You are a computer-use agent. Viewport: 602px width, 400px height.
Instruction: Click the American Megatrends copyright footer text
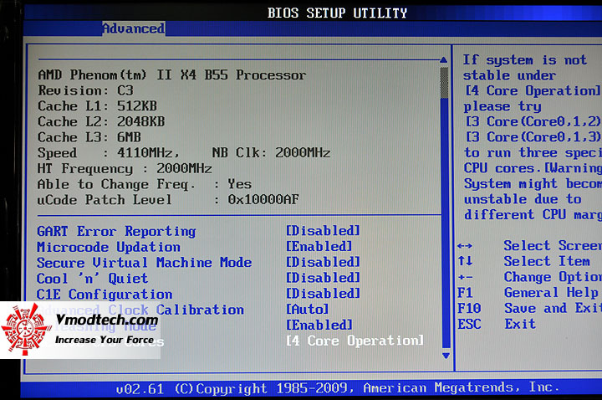coord(338,388)
